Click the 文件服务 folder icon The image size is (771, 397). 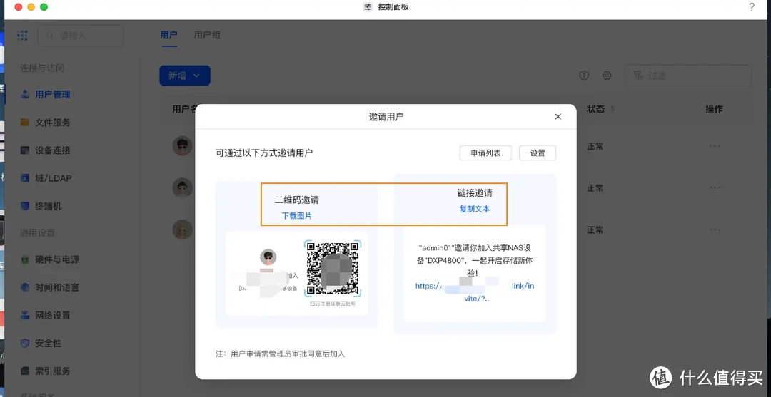coord(24,123)
